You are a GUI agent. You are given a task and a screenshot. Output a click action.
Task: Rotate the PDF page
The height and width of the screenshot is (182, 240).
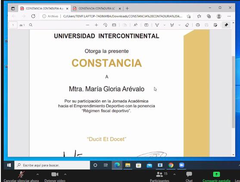click(x=105, y=25)
